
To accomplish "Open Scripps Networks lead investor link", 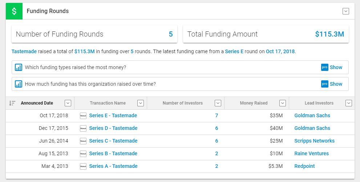I will (314, 141).
